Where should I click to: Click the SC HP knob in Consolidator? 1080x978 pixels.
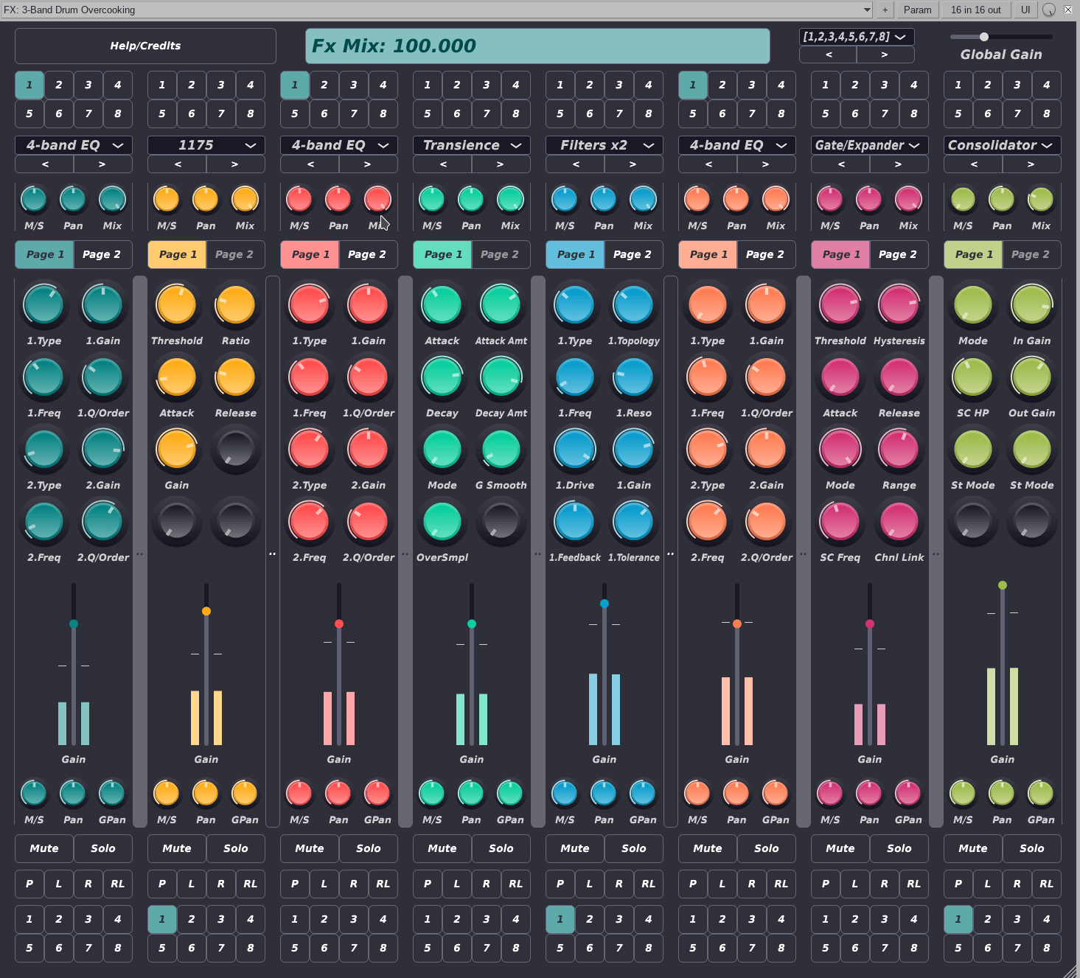point(972,377)
